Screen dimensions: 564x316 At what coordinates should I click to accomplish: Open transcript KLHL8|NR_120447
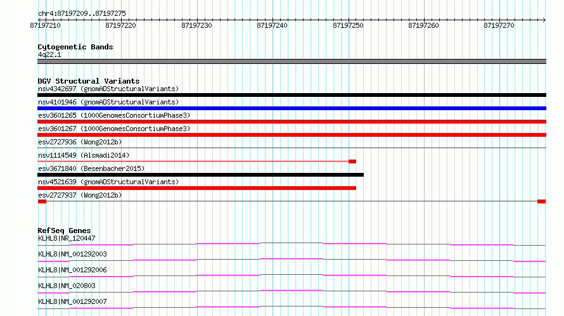67,238
